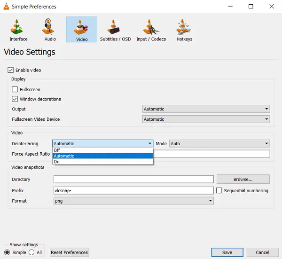This screenshot has width=282, height=259.
Task: Open the Audio preferences category
Action: click(x=50, y=30)
